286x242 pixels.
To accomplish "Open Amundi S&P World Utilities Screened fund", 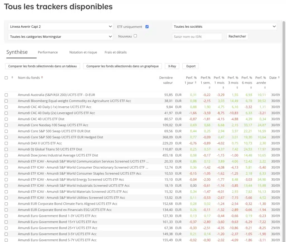I will 71,198.
